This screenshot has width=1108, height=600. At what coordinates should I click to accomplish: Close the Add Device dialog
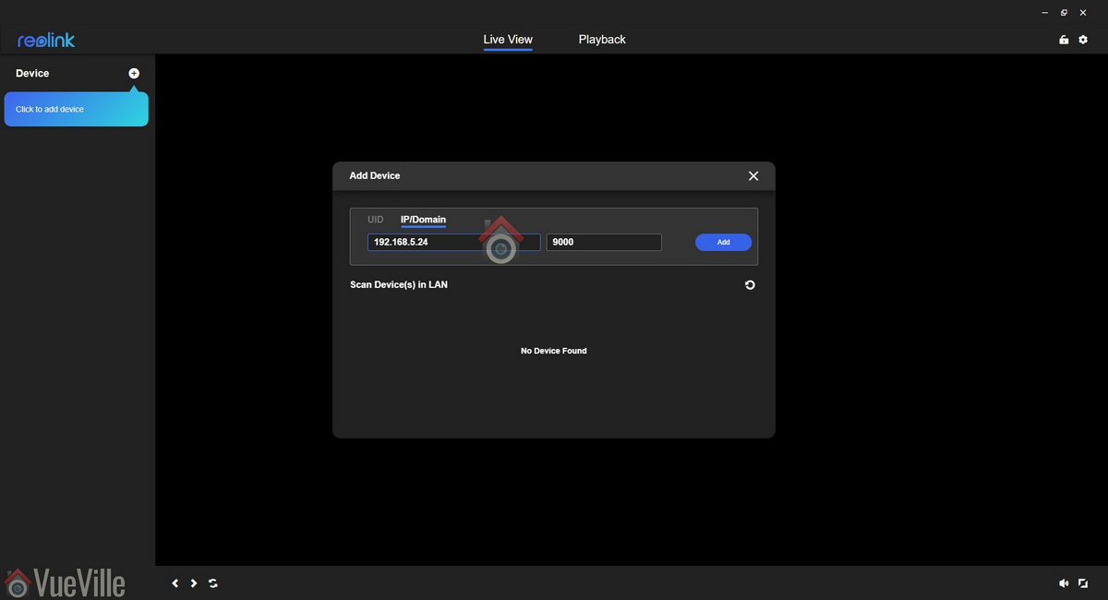[753, 175]
